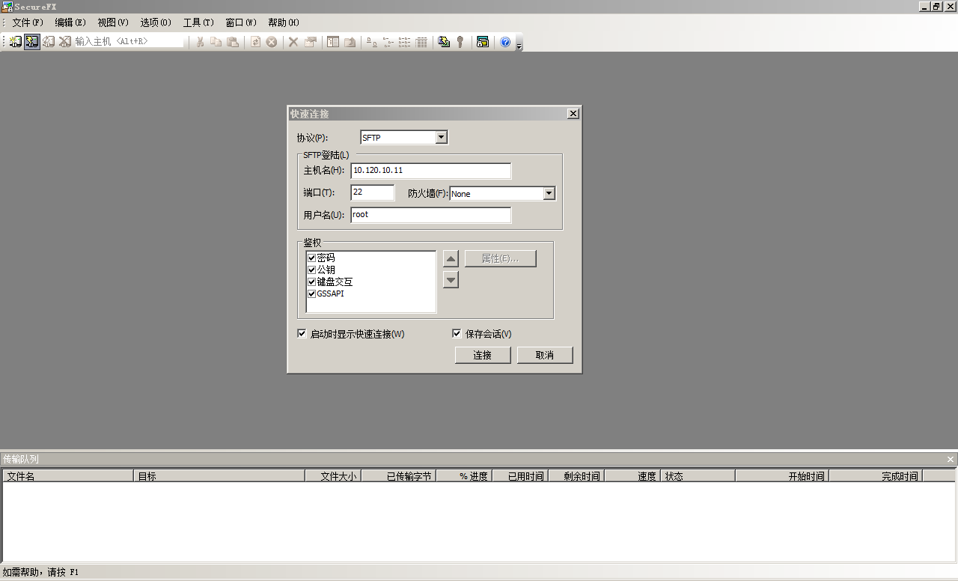Click the Copy toolbar icon

tap(216, 42)
